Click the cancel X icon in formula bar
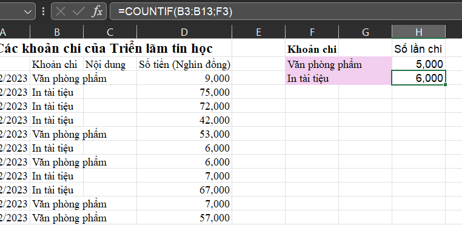 pos(61,12)
